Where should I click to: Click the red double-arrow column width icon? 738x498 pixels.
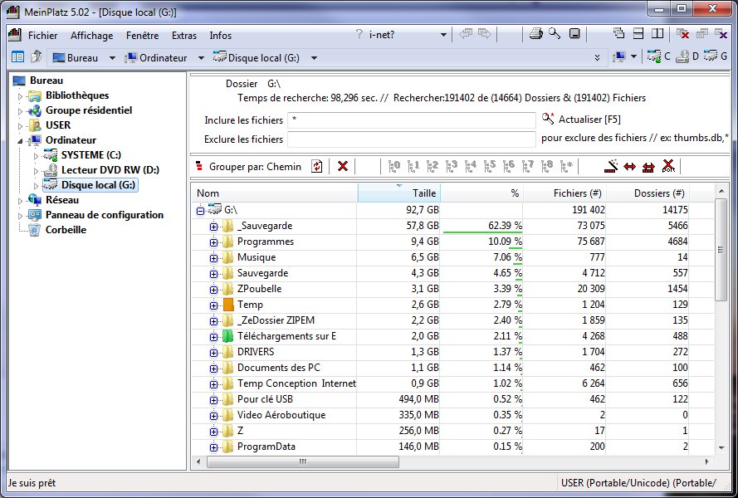(x=629, y=167)
